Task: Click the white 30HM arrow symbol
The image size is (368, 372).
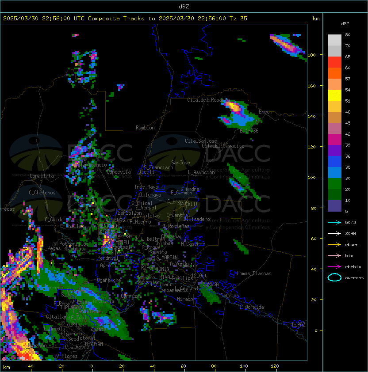Action: [x=334, y=233]
